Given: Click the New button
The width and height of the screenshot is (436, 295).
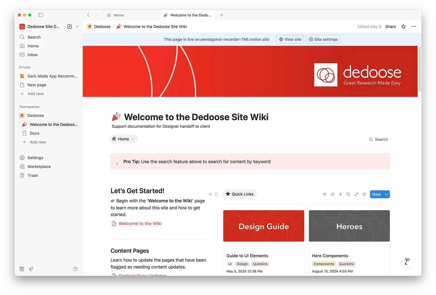Looking at the screenshot, I should 377,194.
